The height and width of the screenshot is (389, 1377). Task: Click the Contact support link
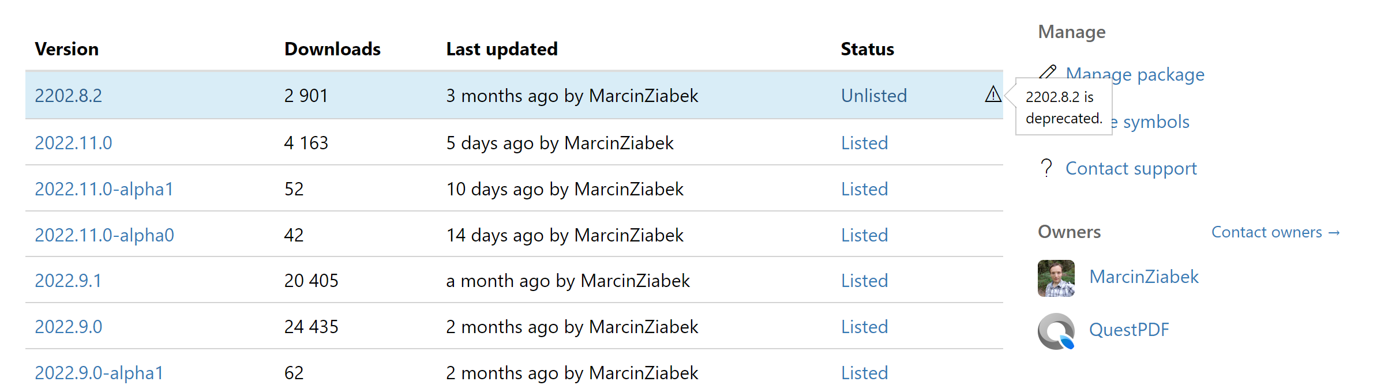1131,168
